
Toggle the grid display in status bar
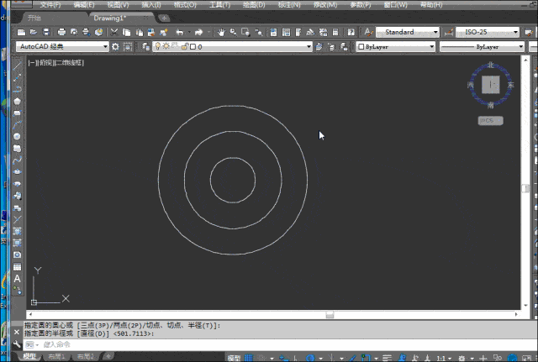[249, 358]
